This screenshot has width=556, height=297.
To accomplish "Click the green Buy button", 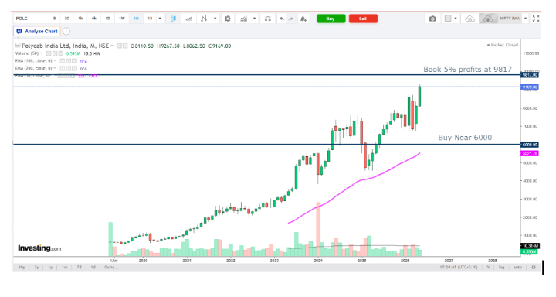I will (x=331, y=19).
